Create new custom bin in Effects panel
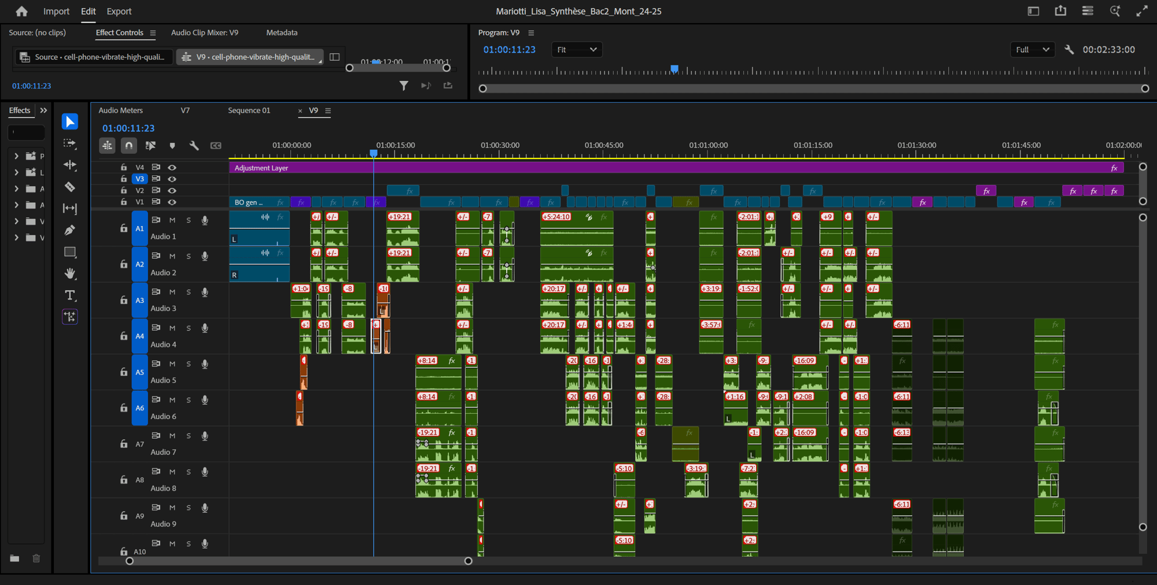Screen dimensions: 1157x585 pyautogui.click(x=14, y=558)
